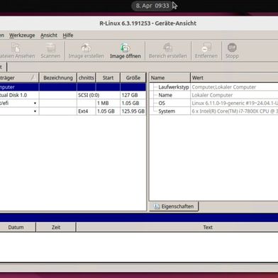
Task: Open the Hilfe menu
Action: [68, 35]
